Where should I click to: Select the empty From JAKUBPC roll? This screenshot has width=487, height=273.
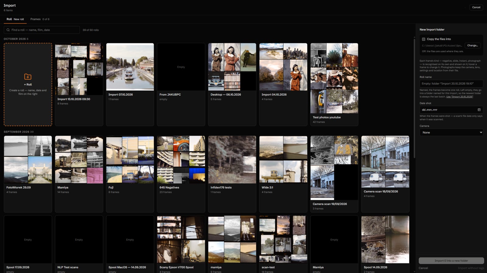point(181,84)
